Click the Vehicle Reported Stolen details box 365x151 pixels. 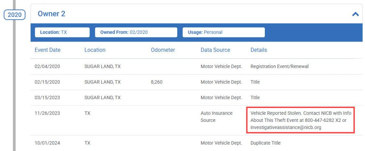pos(300,120)
